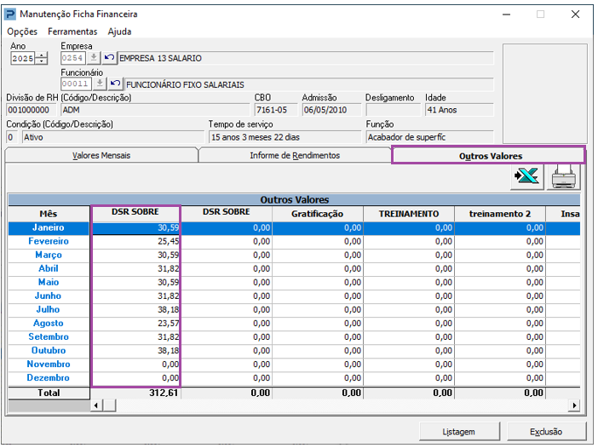
Task: Open the Empresa lookup dropdown arrow
Action: [95, 59]
